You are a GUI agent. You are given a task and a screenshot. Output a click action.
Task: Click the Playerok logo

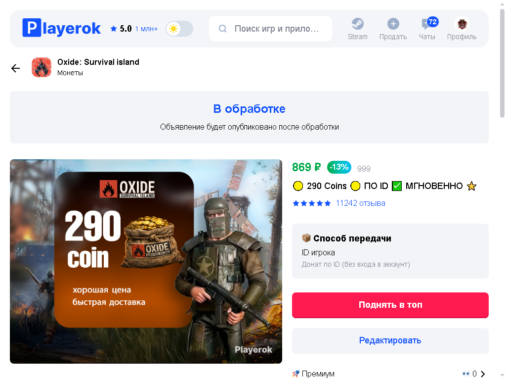61,28
